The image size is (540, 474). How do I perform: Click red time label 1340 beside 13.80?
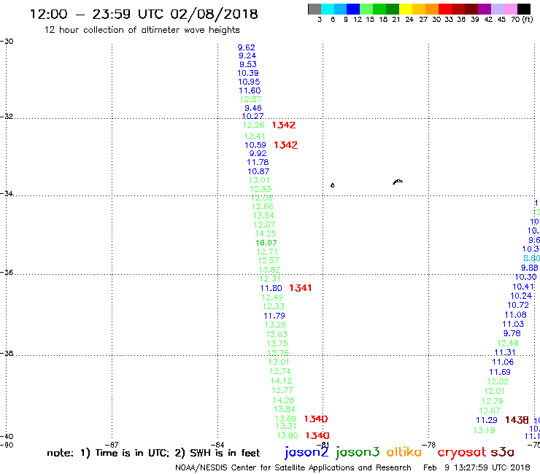(x=317, y=436)
